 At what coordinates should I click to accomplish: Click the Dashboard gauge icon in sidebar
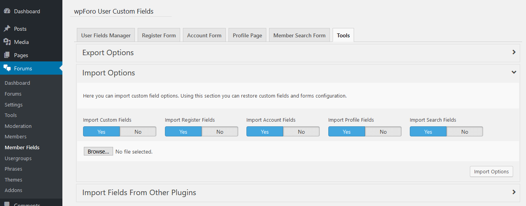[7, 11]
